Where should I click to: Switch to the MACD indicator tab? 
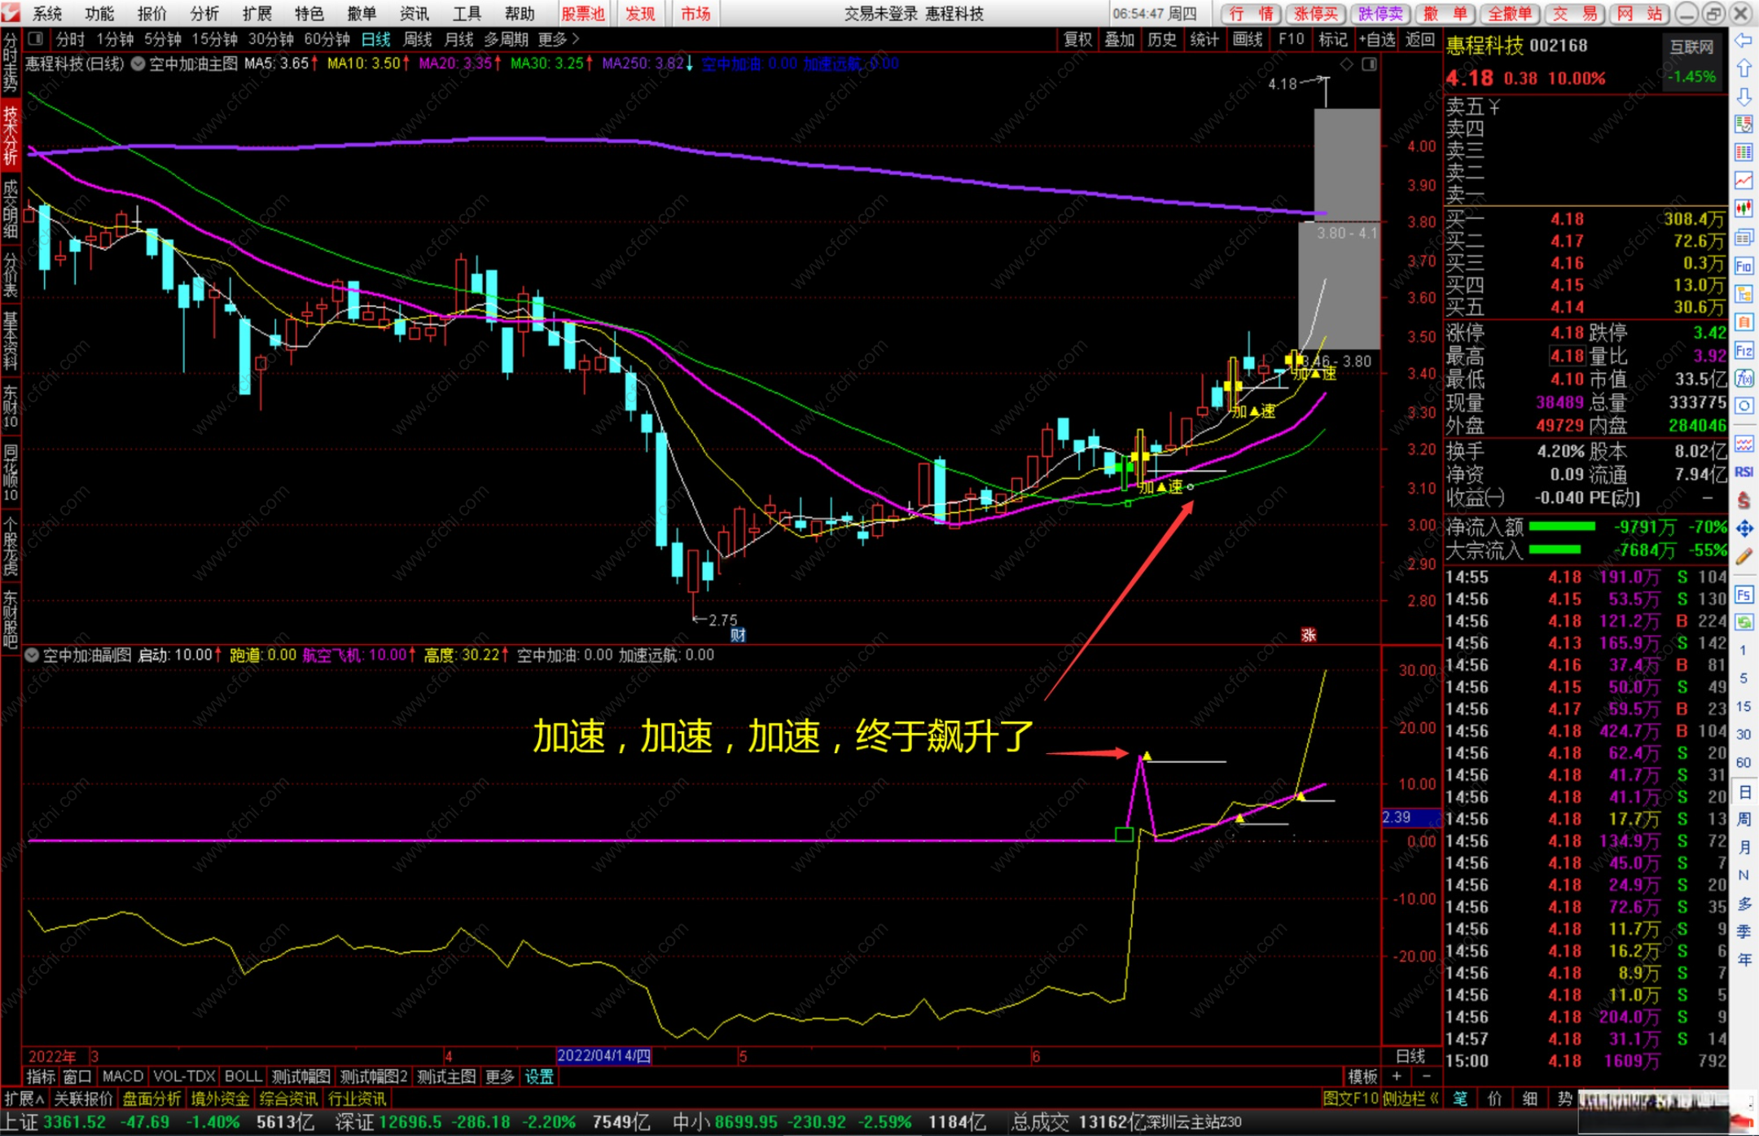tap(123, 1077)
